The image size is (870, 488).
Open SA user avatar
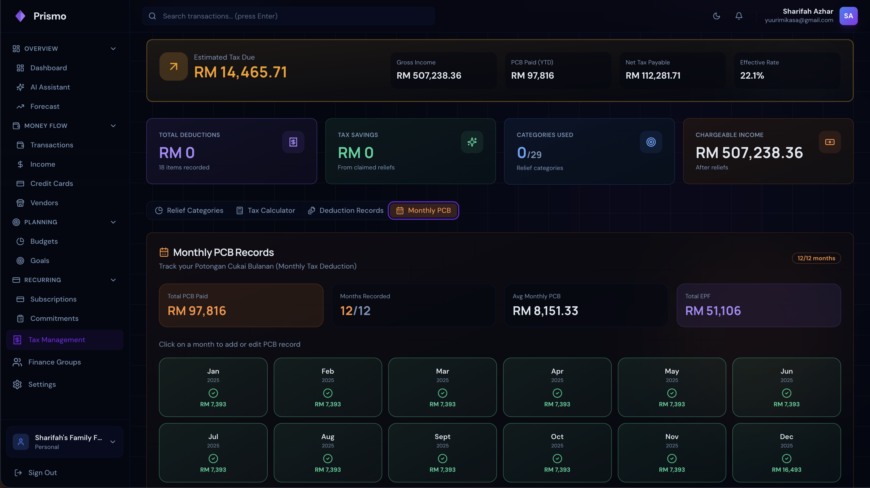click(x=848, y=16)
